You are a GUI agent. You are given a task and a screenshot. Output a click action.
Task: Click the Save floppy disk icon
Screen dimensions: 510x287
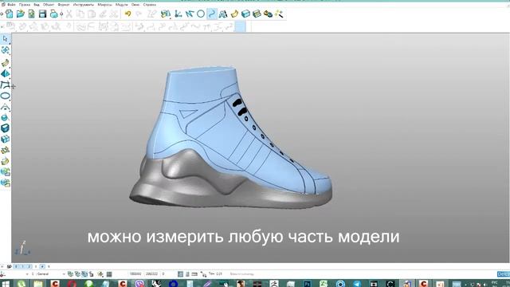point(42,14)
